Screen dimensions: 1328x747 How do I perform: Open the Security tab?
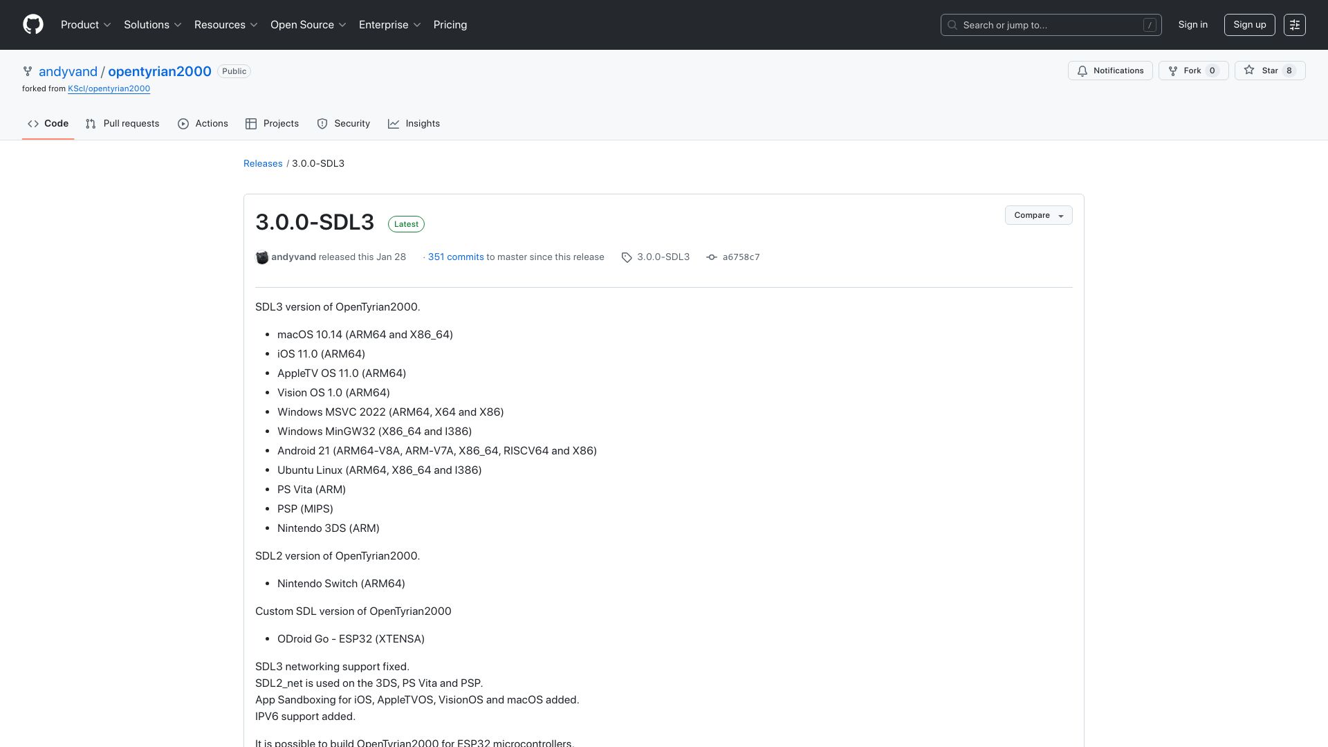point(343,124)
